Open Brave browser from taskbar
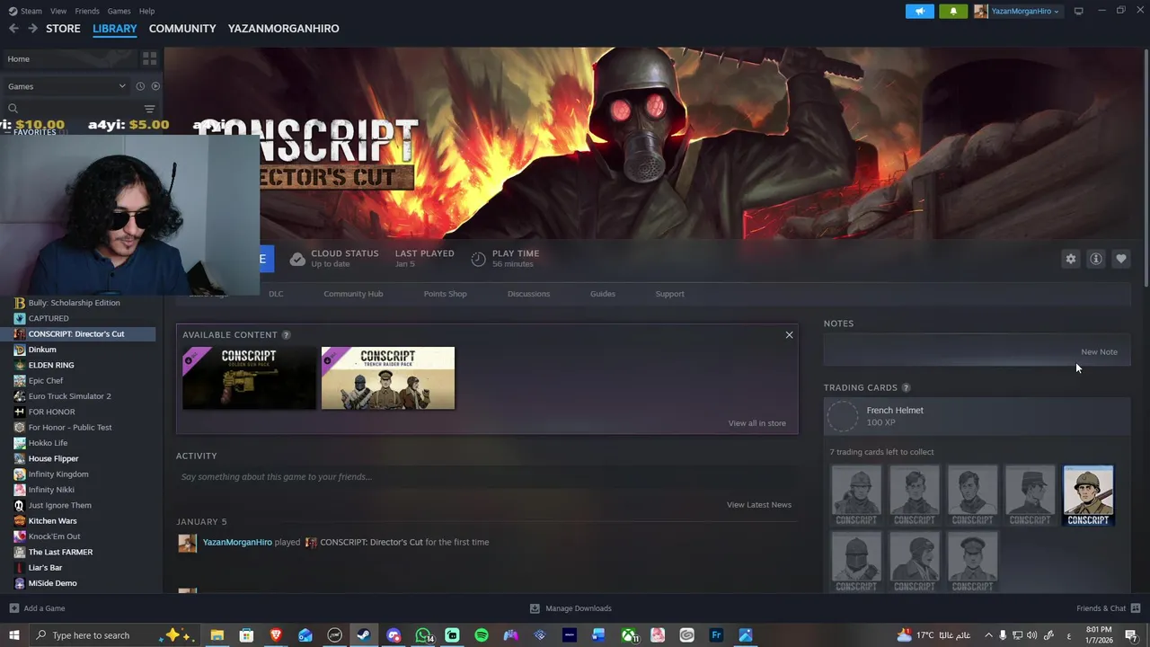The image size is (1150, 647). pos(276,635)
